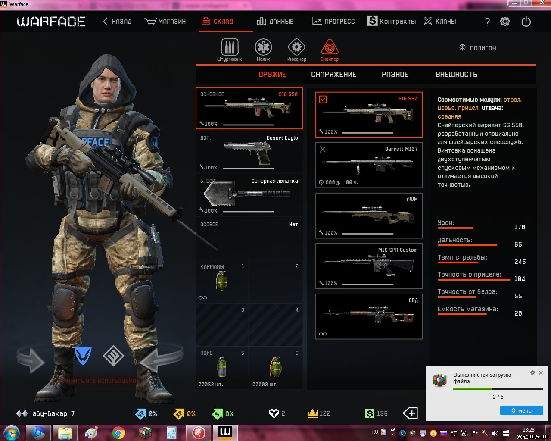Open Windows Explorer from the taskbar

point(65,432)
